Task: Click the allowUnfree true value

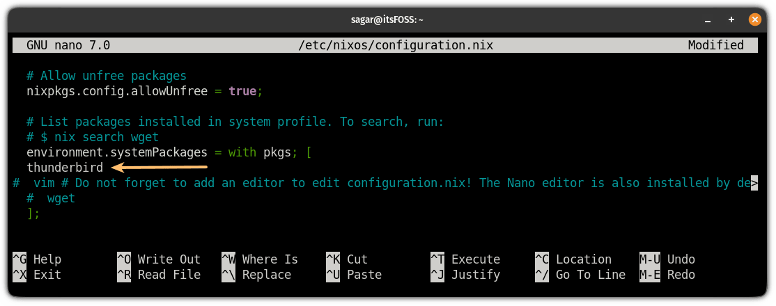Action: [242, 91]
